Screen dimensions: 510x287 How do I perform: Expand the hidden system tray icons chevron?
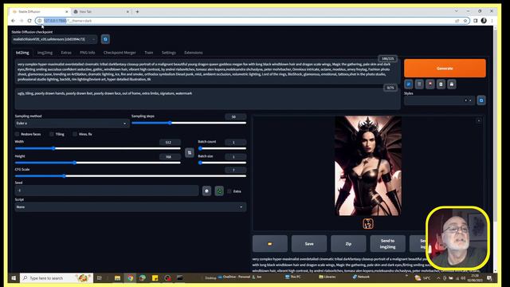(x=438, y=278)
